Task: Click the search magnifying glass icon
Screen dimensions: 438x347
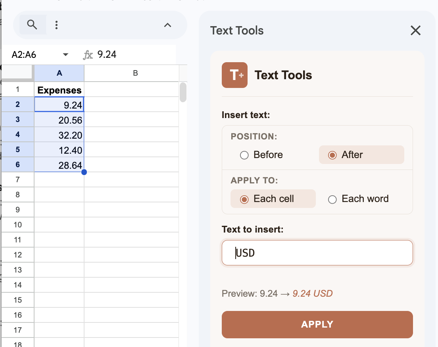Action: point(32,25)
